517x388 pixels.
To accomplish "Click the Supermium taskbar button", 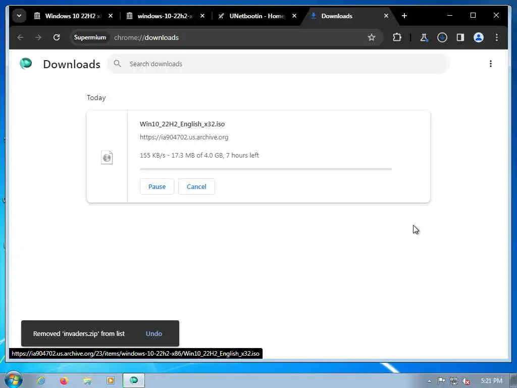I will click(134, 380).
